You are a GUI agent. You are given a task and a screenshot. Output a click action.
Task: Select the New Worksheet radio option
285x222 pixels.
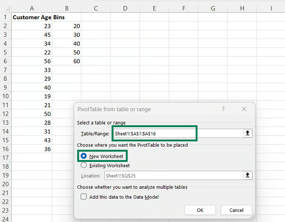[84, 156]
